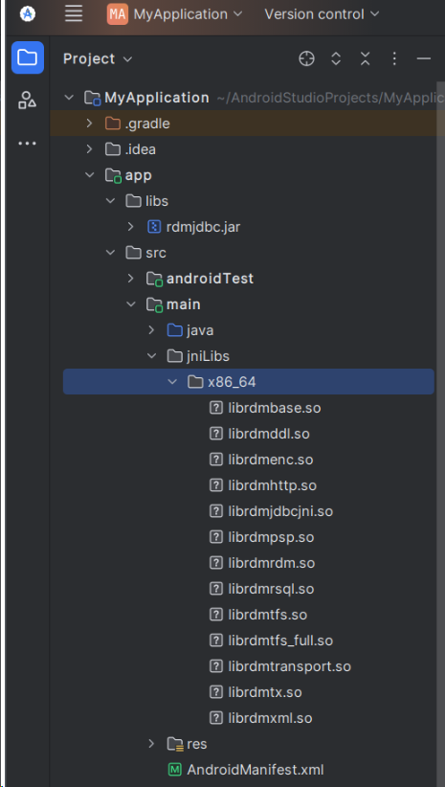The width and height of the screenshot is (445, 787).
Task: Open the Project tool window icon
Action: coord(28,57)
